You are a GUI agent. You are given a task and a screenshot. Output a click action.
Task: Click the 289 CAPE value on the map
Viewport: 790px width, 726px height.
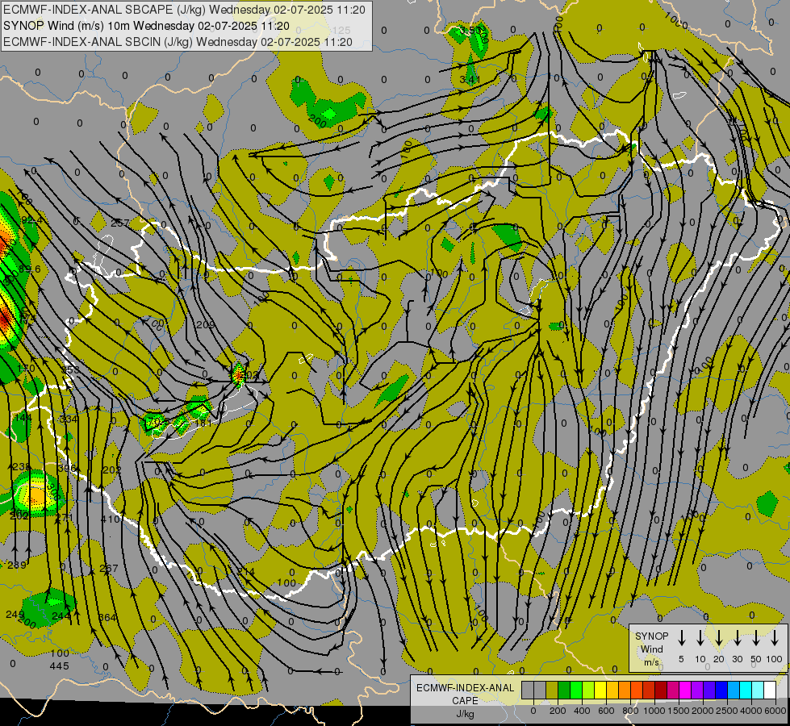17,565
